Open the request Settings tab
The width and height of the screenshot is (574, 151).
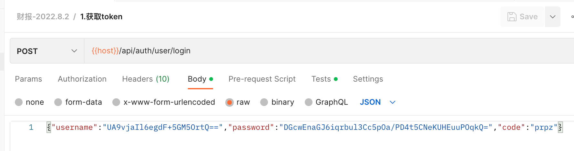tap(368, 79)
